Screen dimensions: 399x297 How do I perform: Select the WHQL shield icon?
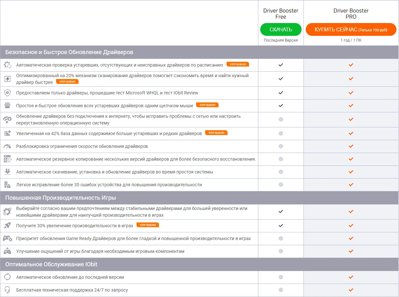[7, 93]
